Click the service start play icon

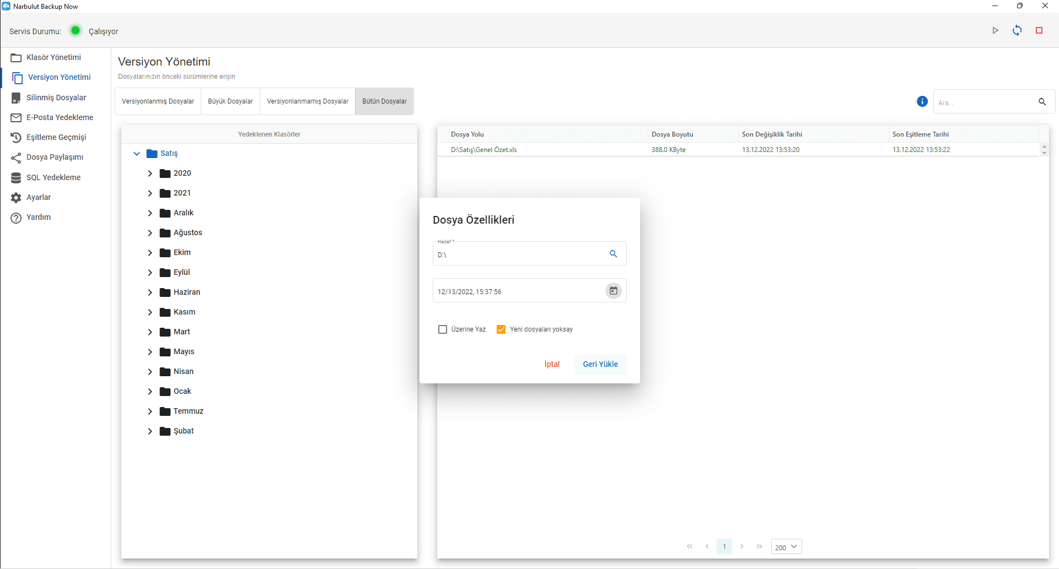(995, 31)
